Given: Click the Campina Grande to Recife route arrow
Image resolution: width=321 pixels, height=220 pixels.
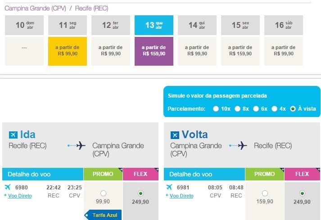Looking at the screenshot, I should (238, 145).
